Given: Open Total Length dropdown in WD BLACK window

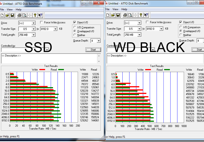Looking at the screenshot, I should click(x=139, y=35).
